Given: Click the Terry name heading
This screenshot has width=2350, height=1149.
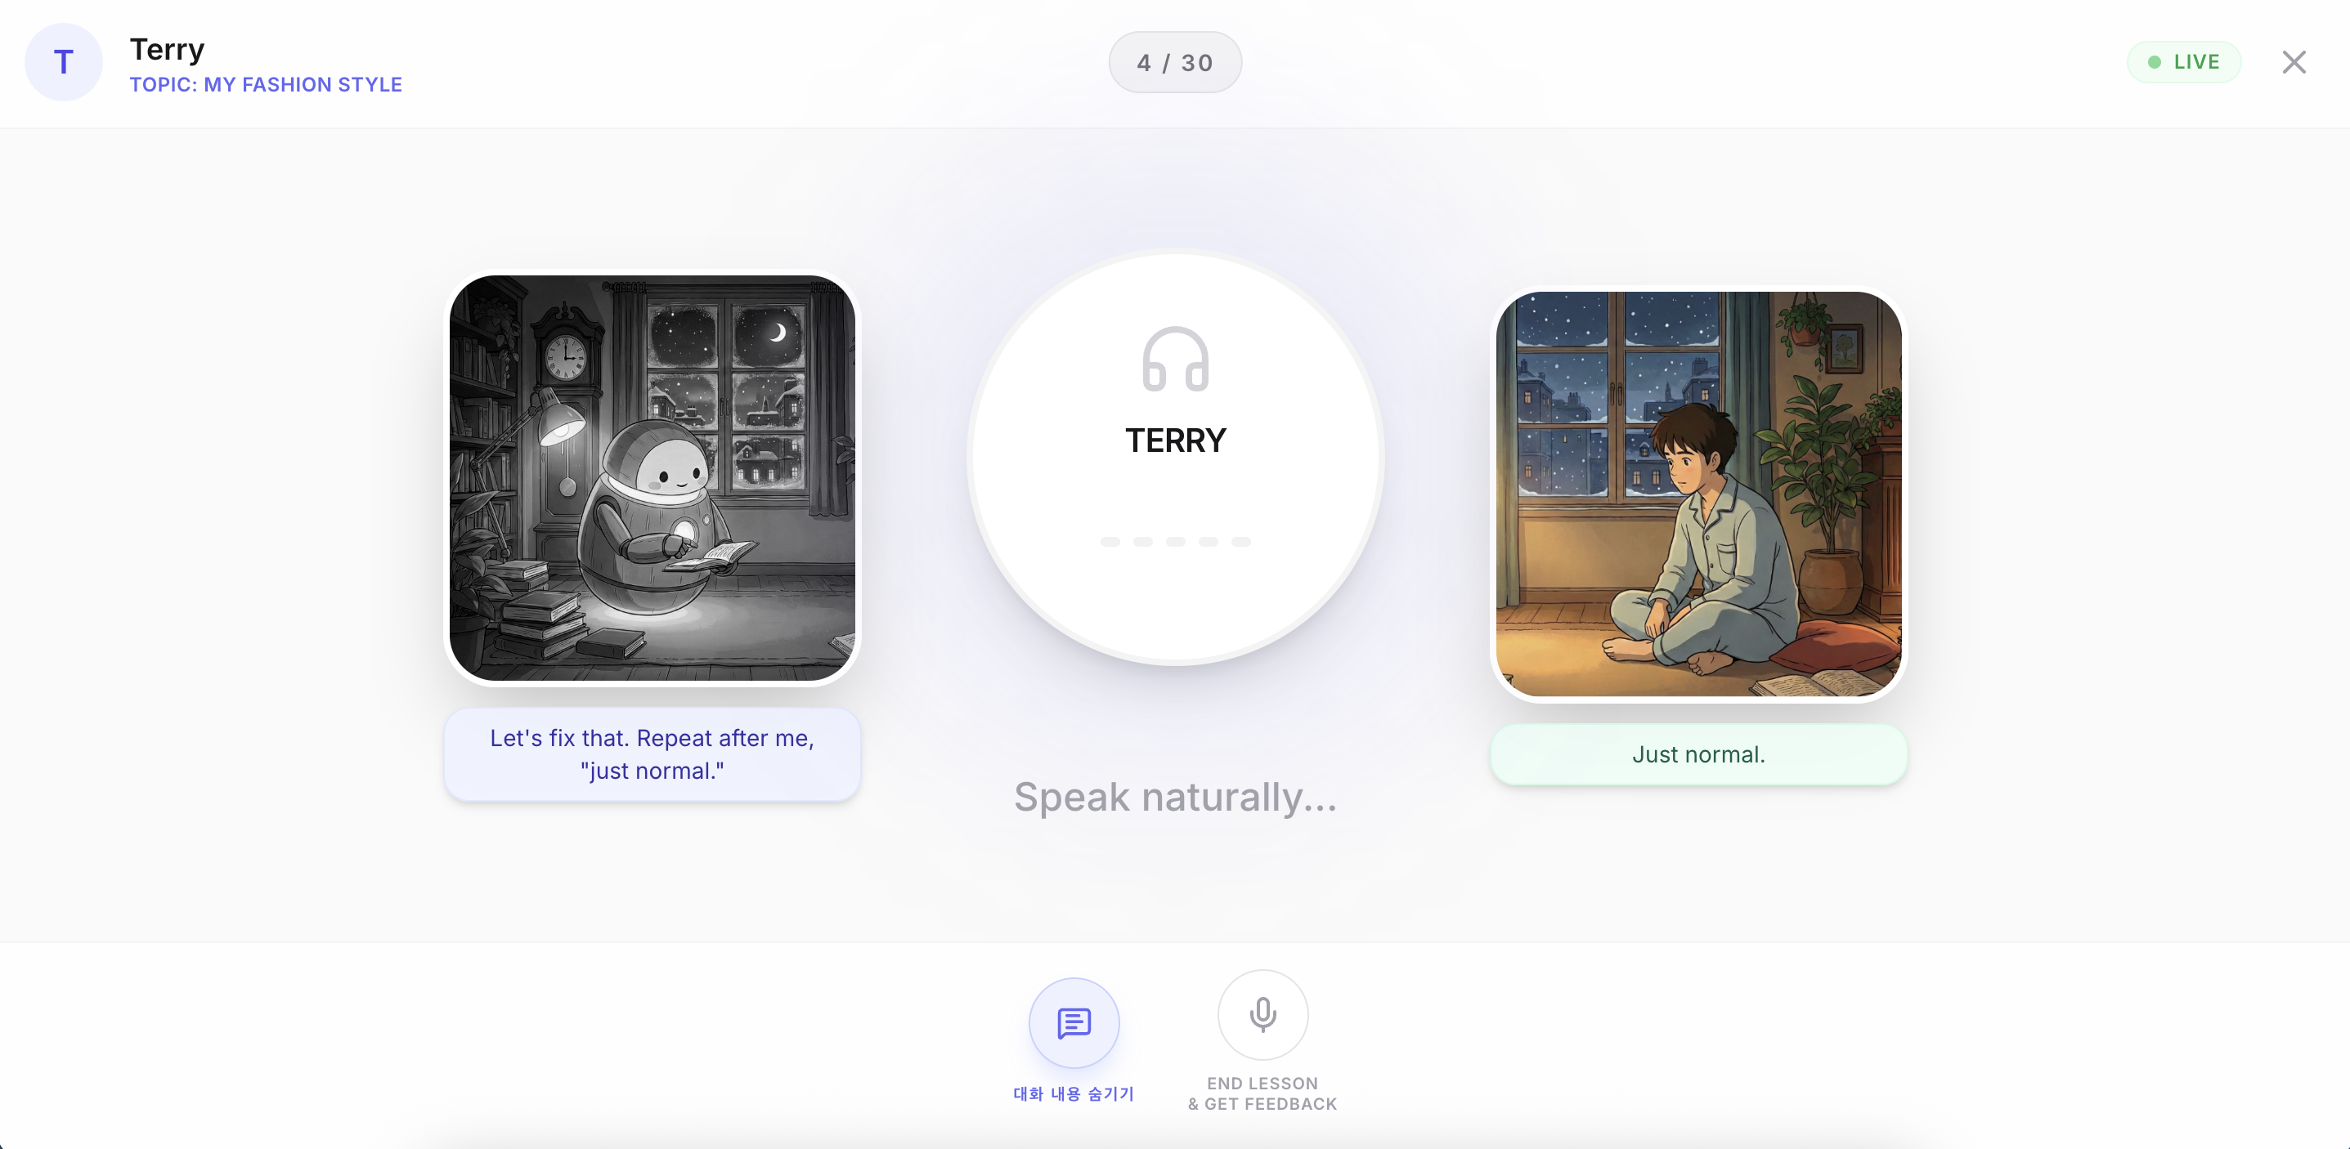Looking at the screenshot, I should point(167,49).
